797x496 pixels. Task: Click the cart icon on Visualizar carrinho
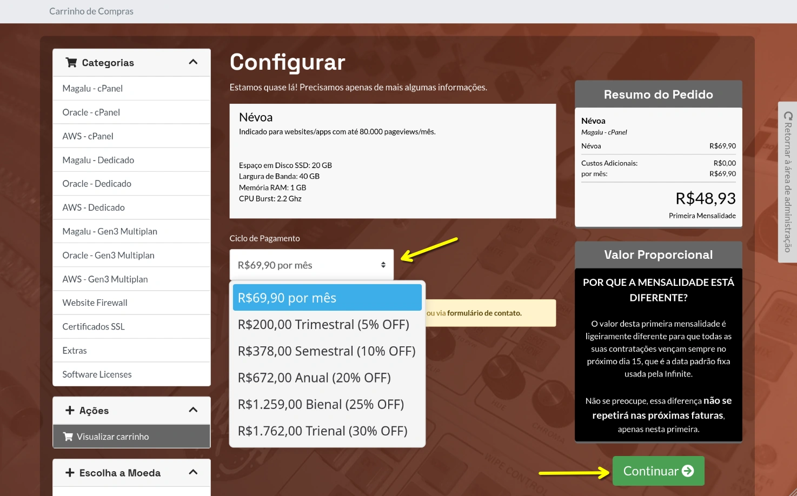(x=68, y=437)
